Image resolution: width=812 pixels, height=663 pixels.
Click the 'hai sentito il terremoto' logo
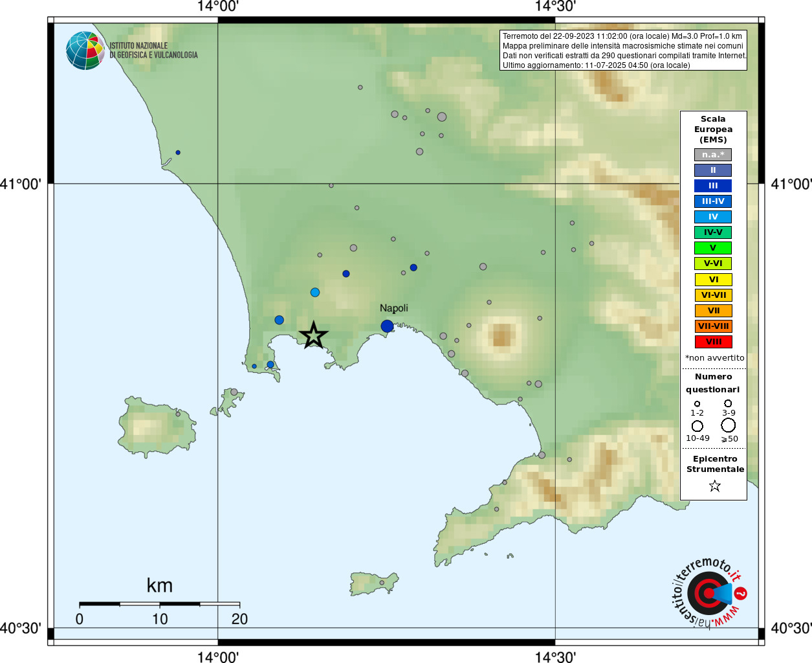click(708, 593)
